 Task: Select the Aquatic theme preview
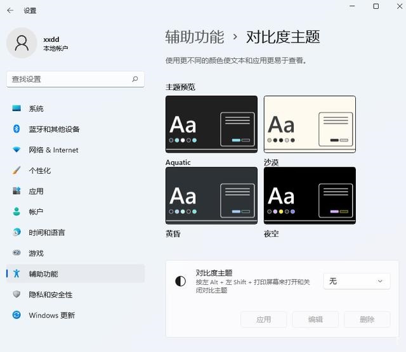pos(211,124)
